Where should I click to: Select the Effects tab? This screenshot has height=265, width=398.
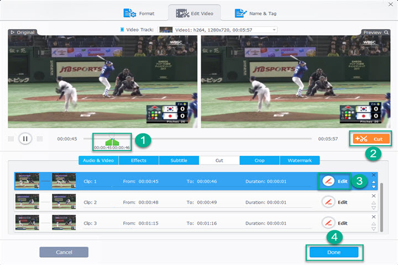pyautogui.click(x=139, y=160)
